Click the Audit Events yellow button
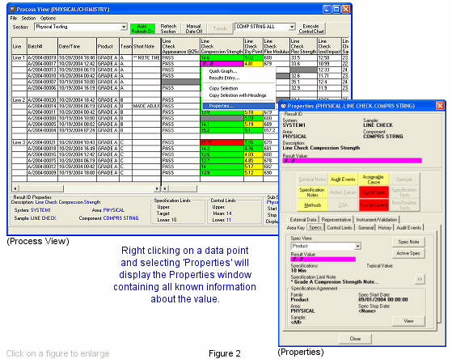 pyautogui.click(x=343, y=179)
